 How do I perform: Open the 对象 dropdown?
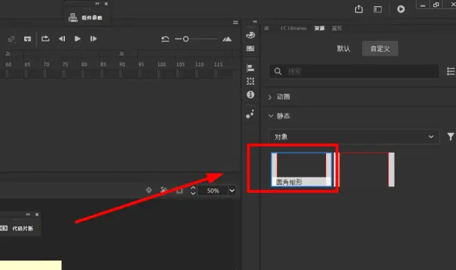coord(354,137)
